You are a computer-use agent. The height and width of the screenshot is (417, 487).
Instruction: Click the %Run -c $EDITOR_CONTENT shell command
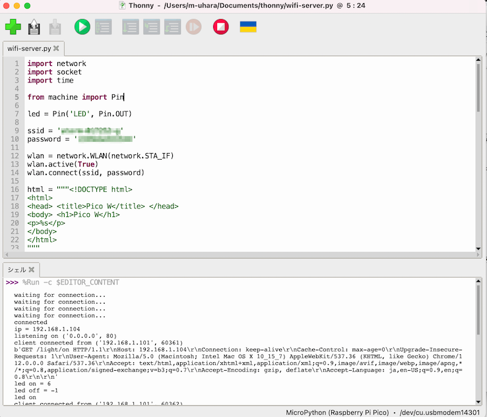[71, 282]
